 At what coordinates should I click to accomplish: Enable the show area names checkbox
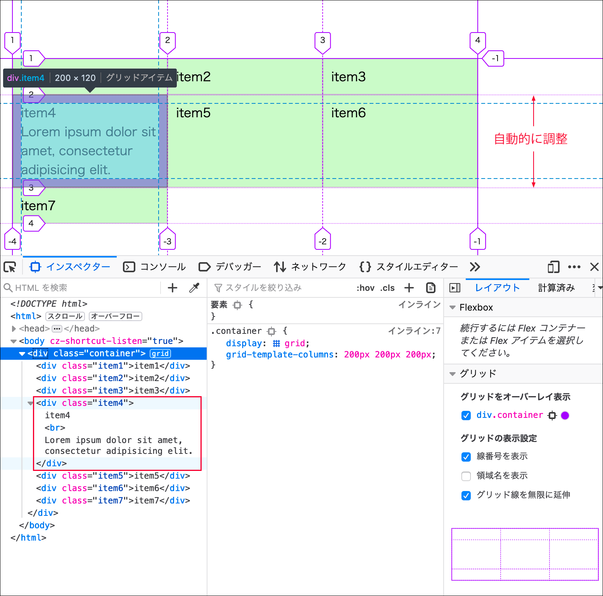pos(466,476)
